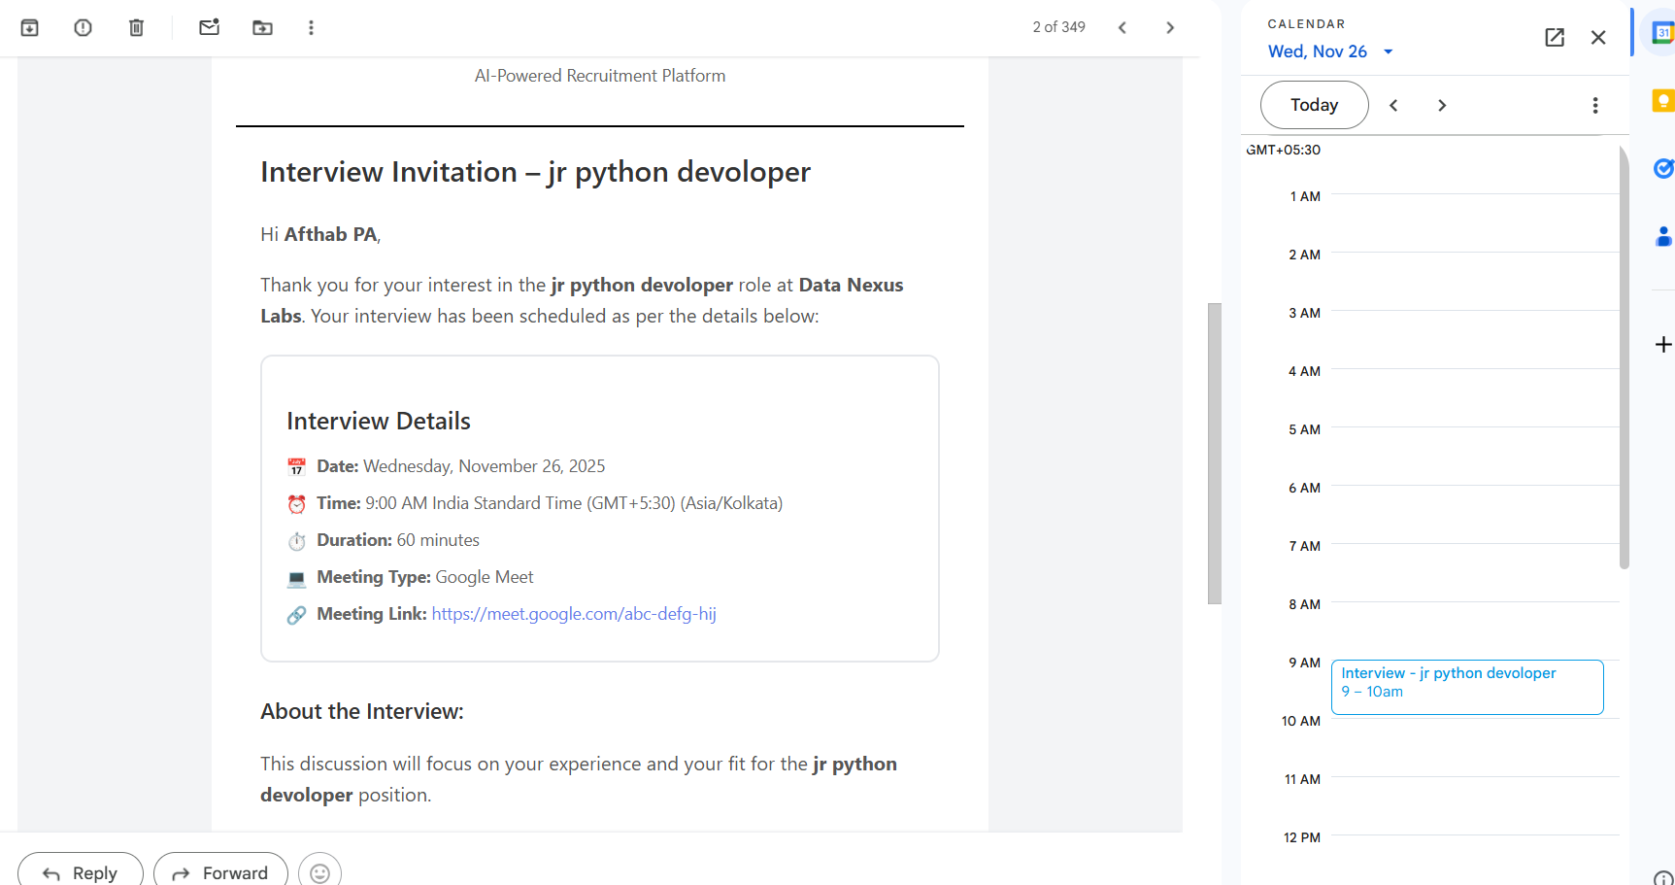Screen dimensions: 1675x885
Task: Show the previous day in Calendar
Action: coord(1393,105)
